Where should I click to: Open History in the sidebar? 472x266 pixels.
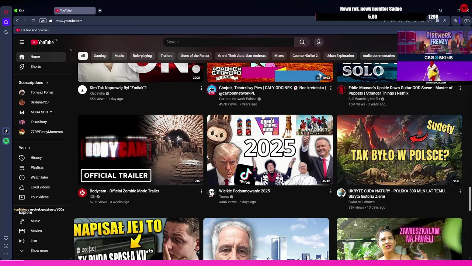tap(41, 158)
